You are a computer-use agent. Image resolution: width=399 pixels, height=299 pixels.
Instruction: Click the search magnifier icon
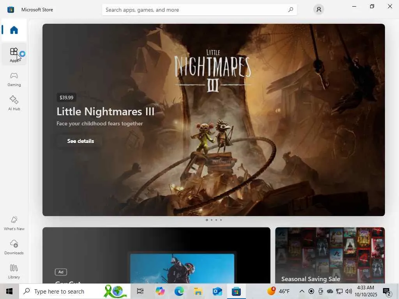point(290,10)
